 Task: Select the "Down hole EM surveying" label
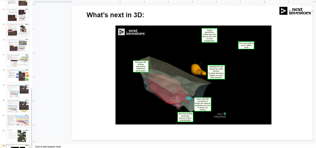click(x=203, y=104)
